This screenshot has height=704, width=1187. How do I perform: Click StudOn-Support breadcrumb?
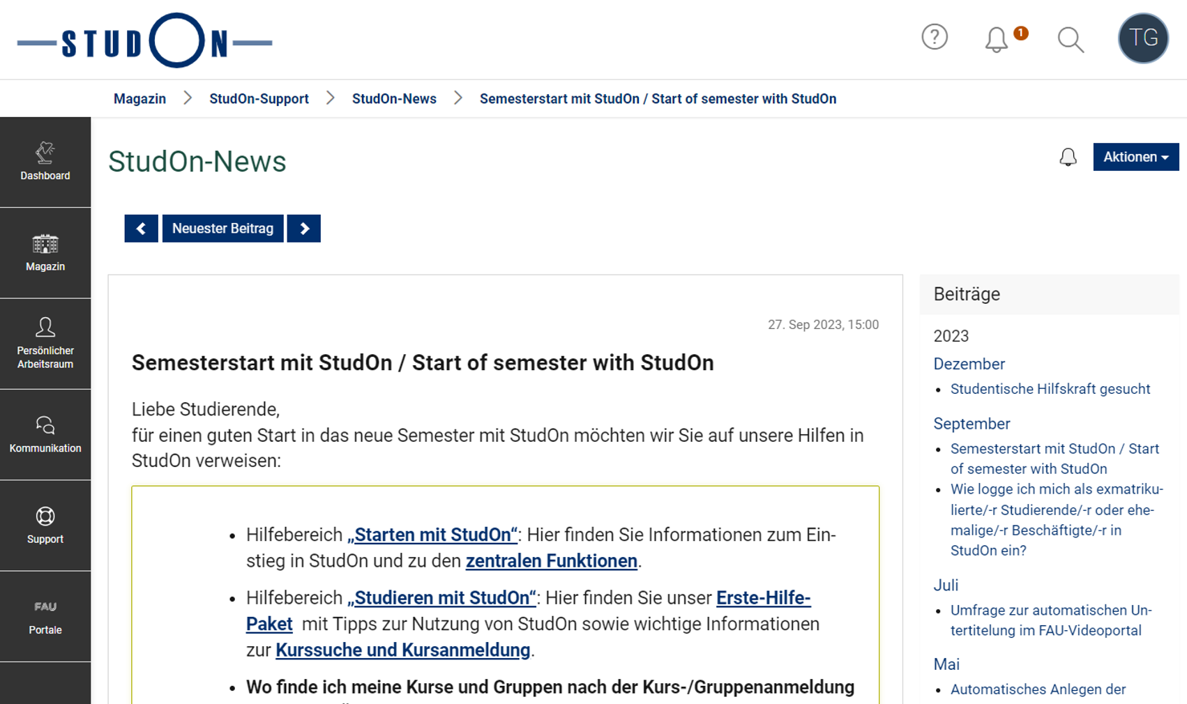coord(259,99)
